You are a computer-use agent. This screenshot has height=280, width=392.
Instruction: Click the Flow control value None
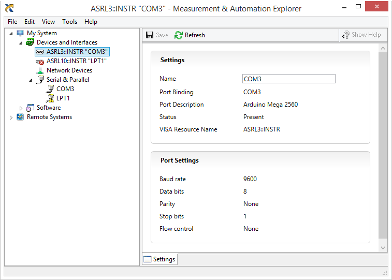point(251,229)
